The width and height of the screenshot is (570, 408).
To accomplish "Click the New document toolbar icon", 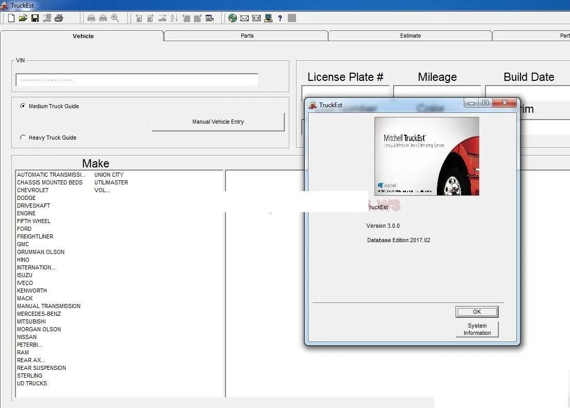I will tap(11, 18).
